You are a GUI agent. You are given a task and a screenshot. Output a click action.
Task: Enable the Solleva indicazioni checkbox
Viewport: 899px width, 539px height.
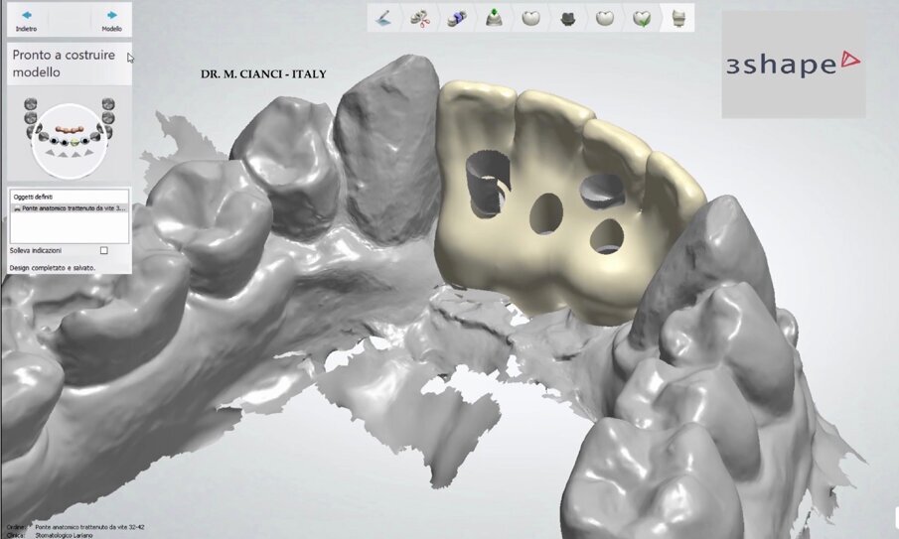(x=103, y=250)
